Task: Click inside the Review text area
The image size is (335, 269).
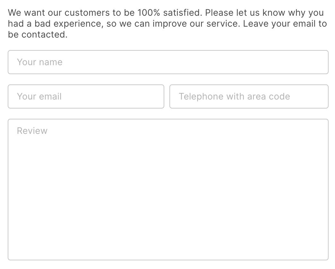Action: coord(168,189)
